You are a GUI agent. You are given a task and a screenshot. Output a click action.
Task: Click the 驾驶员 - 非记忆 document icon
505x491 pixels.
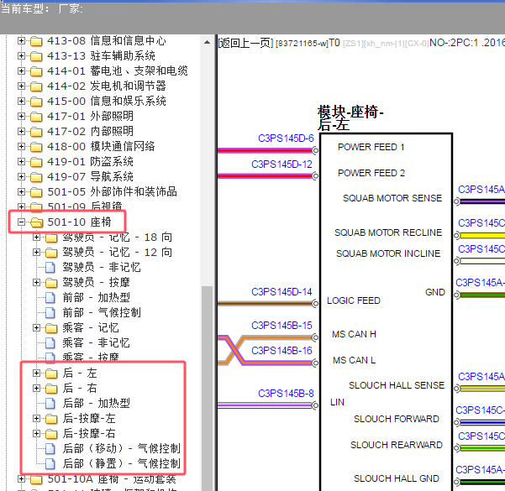click(50, 268)
